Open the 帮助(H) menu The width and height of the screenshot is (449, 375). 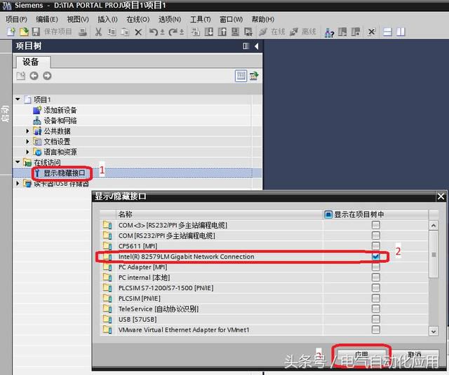click(263, 20)
